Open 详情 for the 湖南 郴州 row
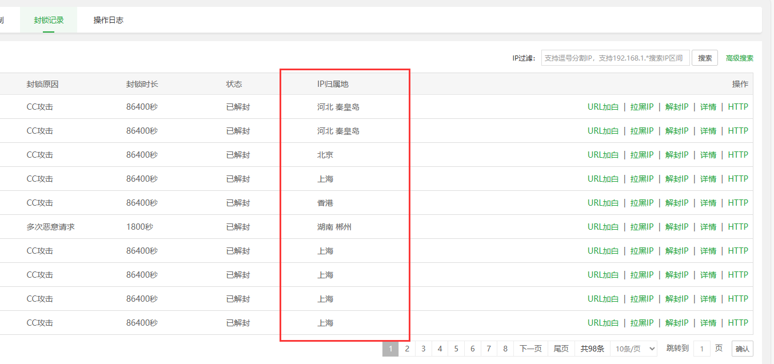Viewport: 774px width, 364px height. coord(708,227)
